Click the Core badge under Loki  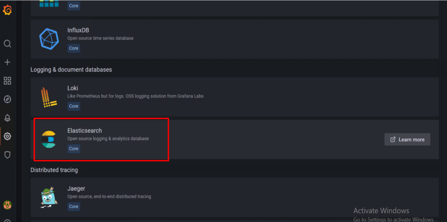74,106
